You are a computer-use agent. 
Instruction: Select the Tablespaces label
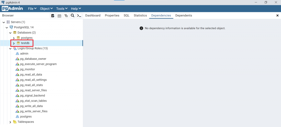pos(26,122)
